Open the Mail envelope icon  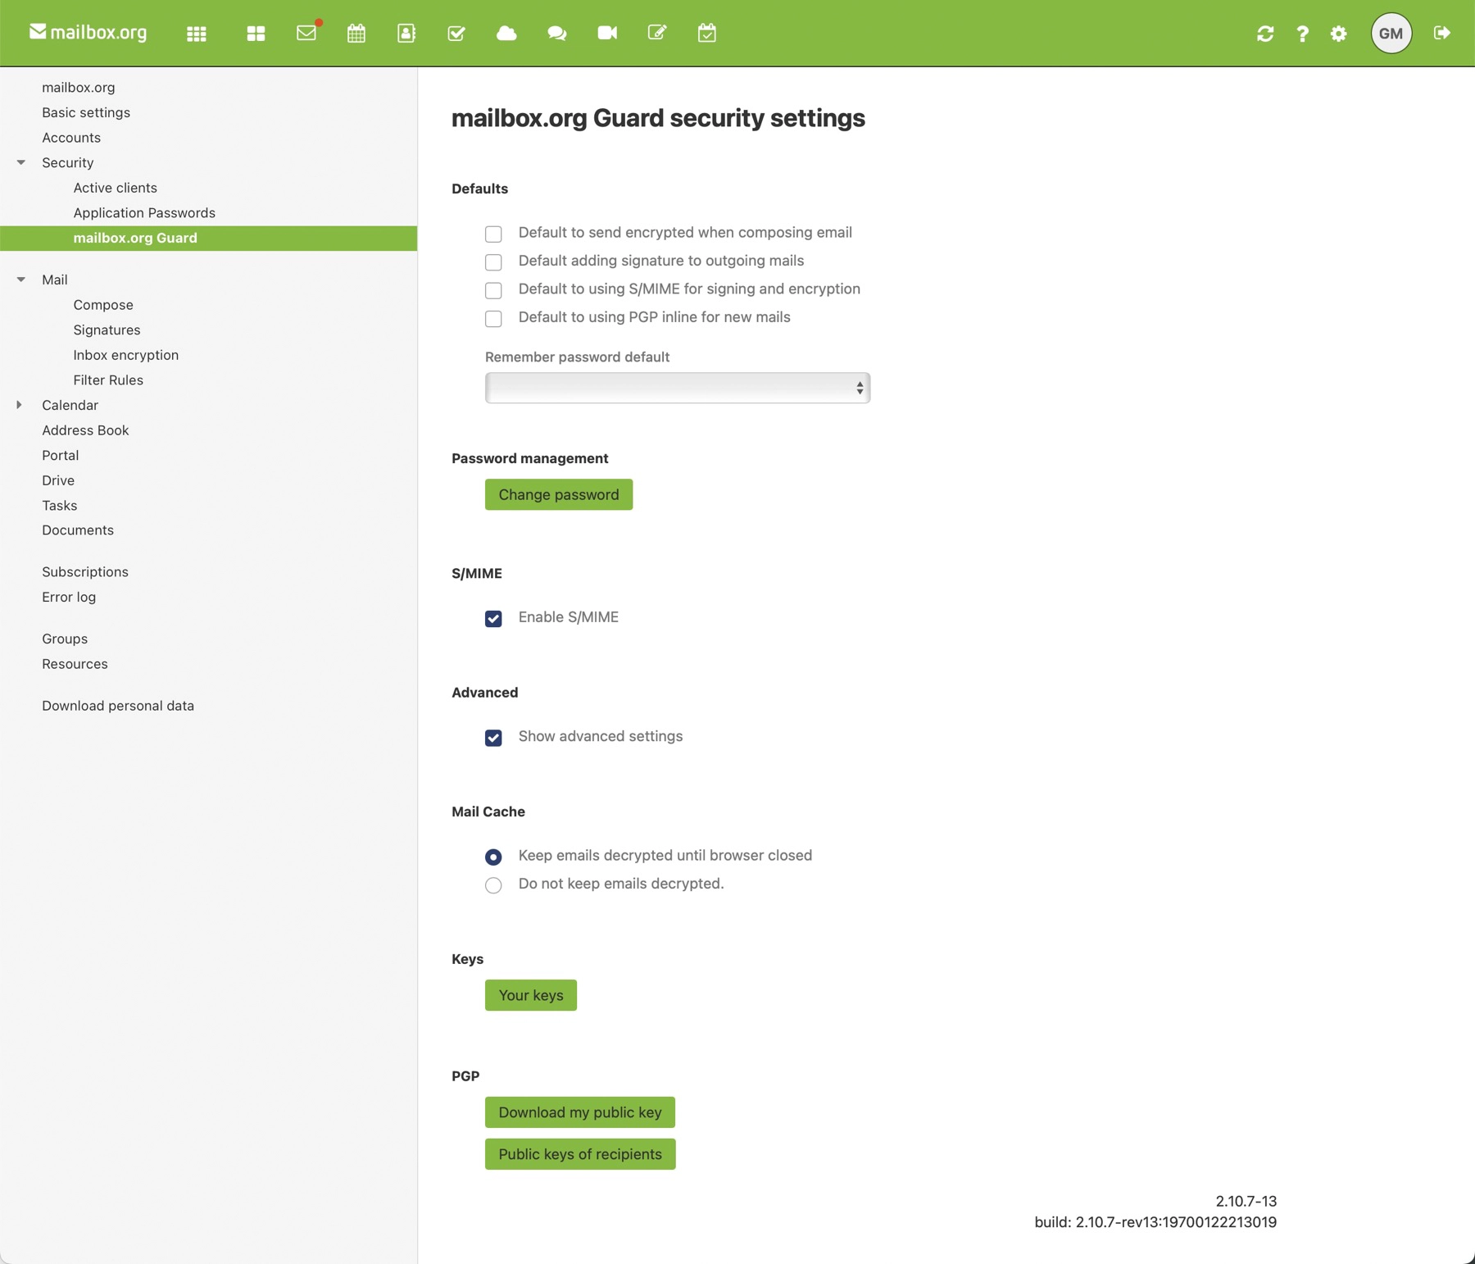point(306,33)
